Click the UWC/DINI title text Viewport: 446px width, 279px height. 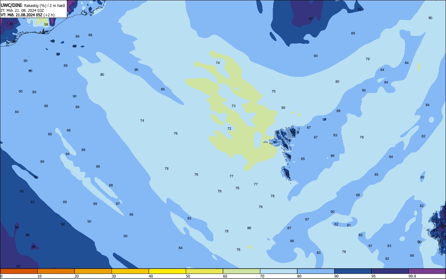click(11, 5)
